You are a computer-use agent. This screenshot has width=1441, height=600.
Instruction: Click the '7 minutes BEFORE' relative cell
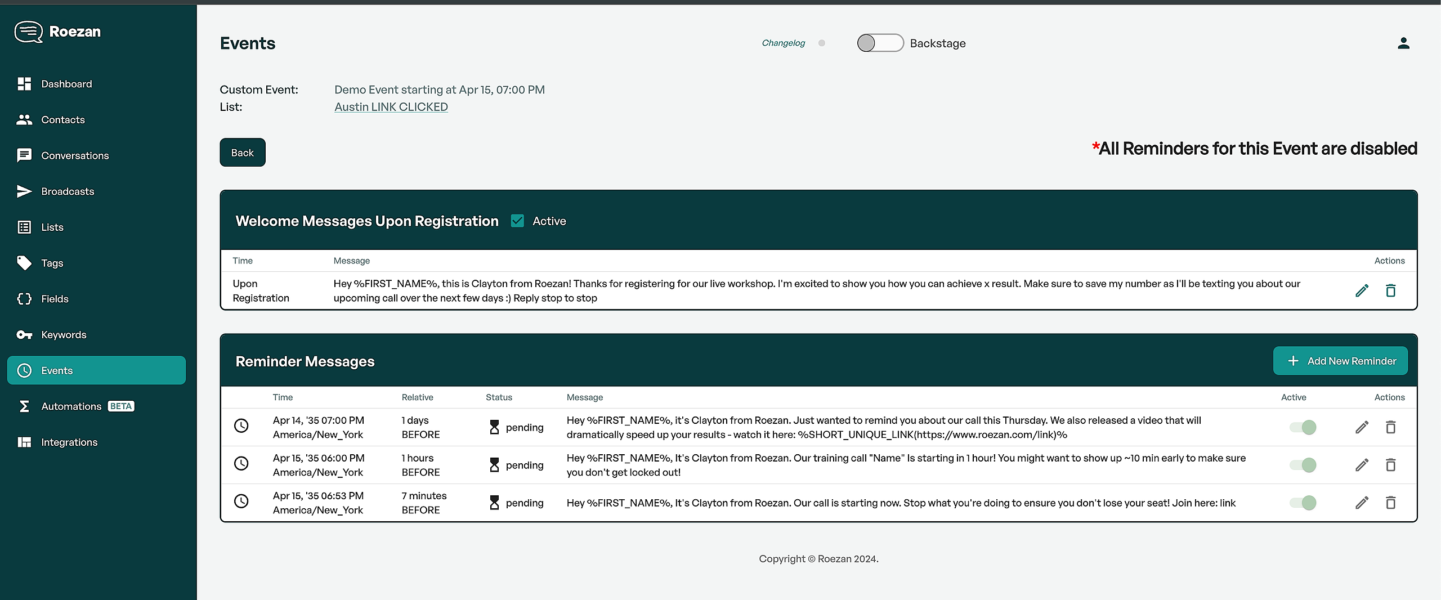(x=424, y=503)
